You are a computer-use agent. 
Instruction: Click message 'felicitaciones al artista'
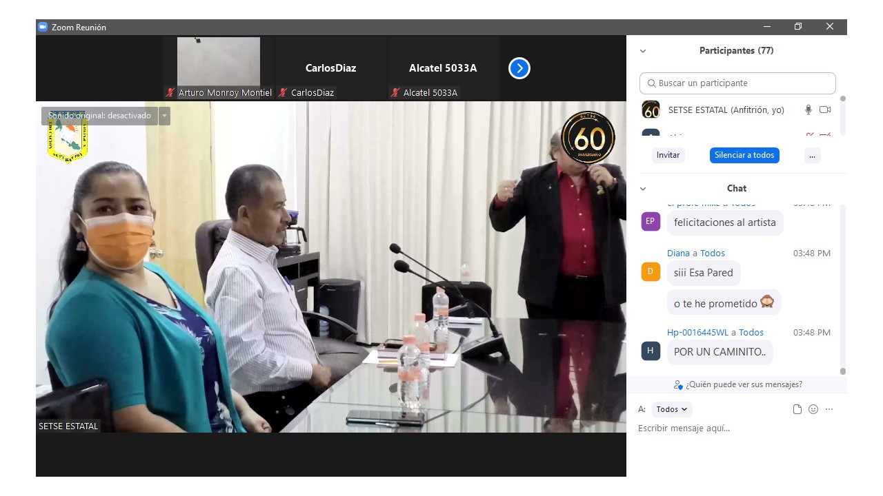tap(725, 223)
